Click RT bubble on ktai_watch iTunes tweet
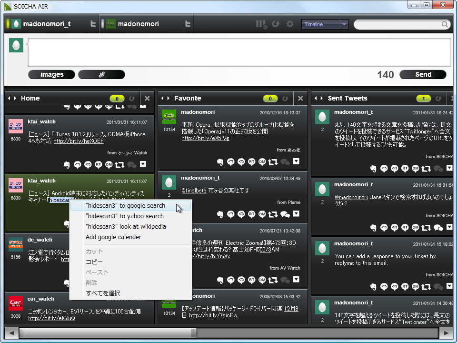This screenshot has height=343, width=457. coord(99,165)
